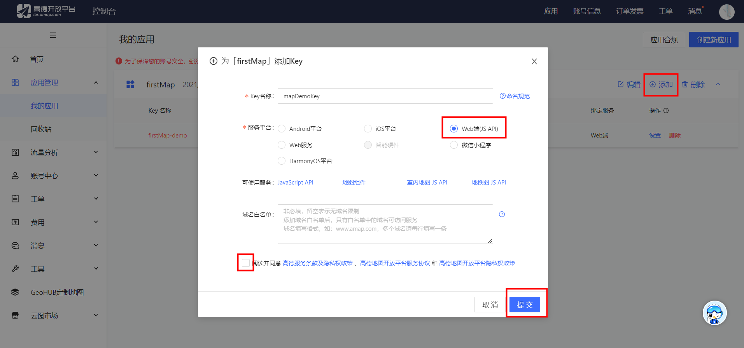Screen dimensions: 744x348
Task: Open the JavaScript API service link
Action: pyautogui.click(x=295, y=182)
